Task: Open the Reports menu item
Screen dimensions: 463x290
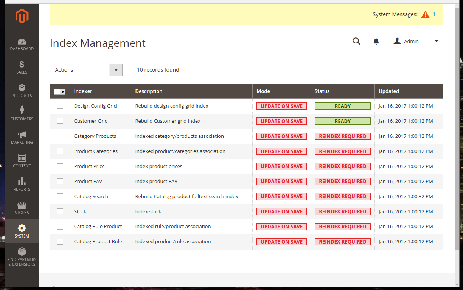Action: [22, 184]
